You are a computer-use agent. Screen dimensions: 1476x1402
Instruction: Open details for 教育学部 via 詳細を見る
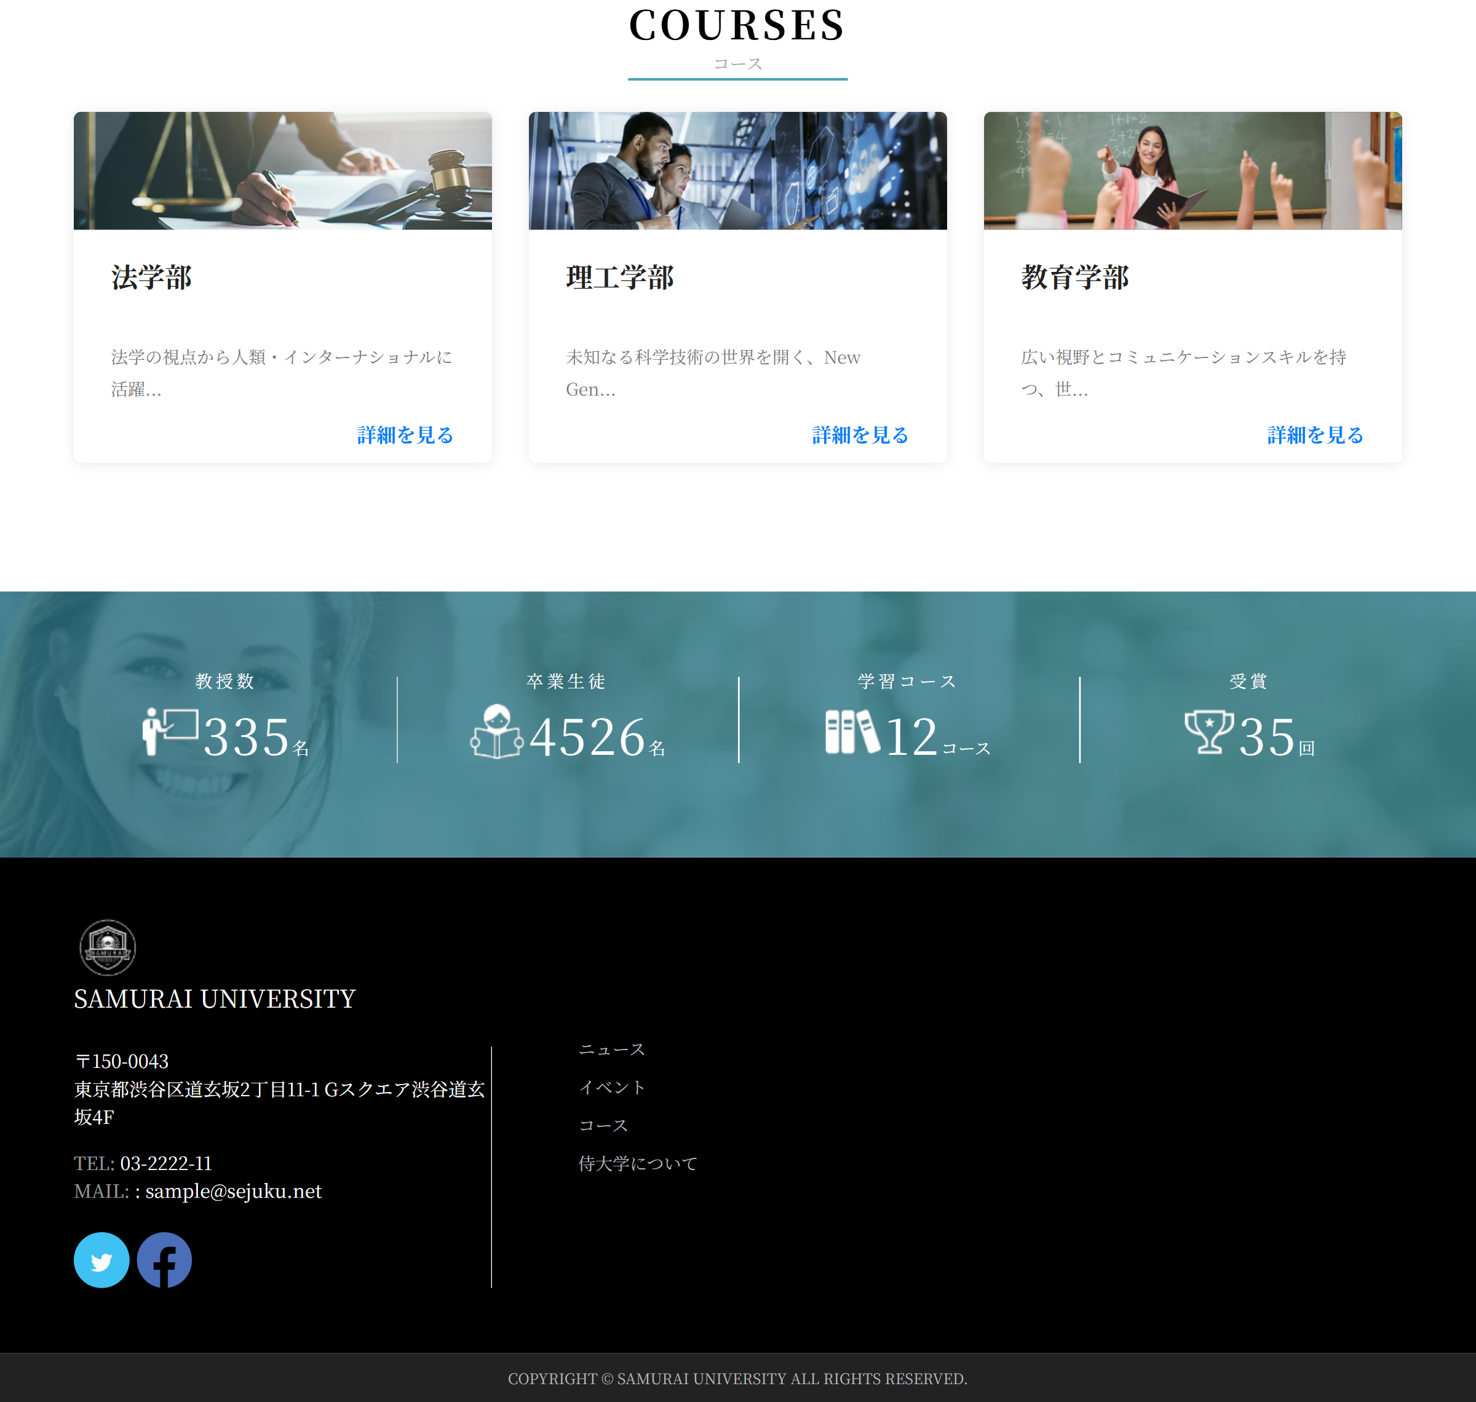coord(1313,435)
